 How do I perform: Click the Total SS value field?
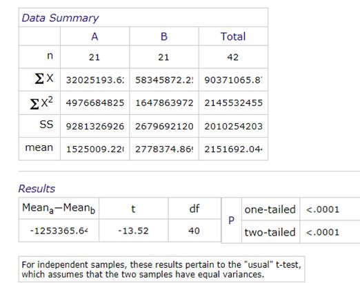233,126
